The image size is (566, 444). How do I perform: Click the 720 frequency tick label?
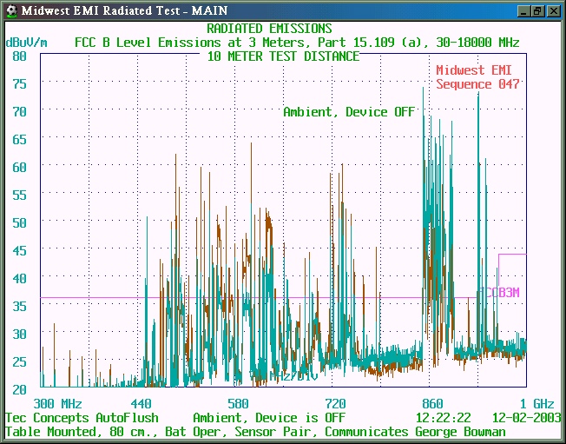point(335,404)
